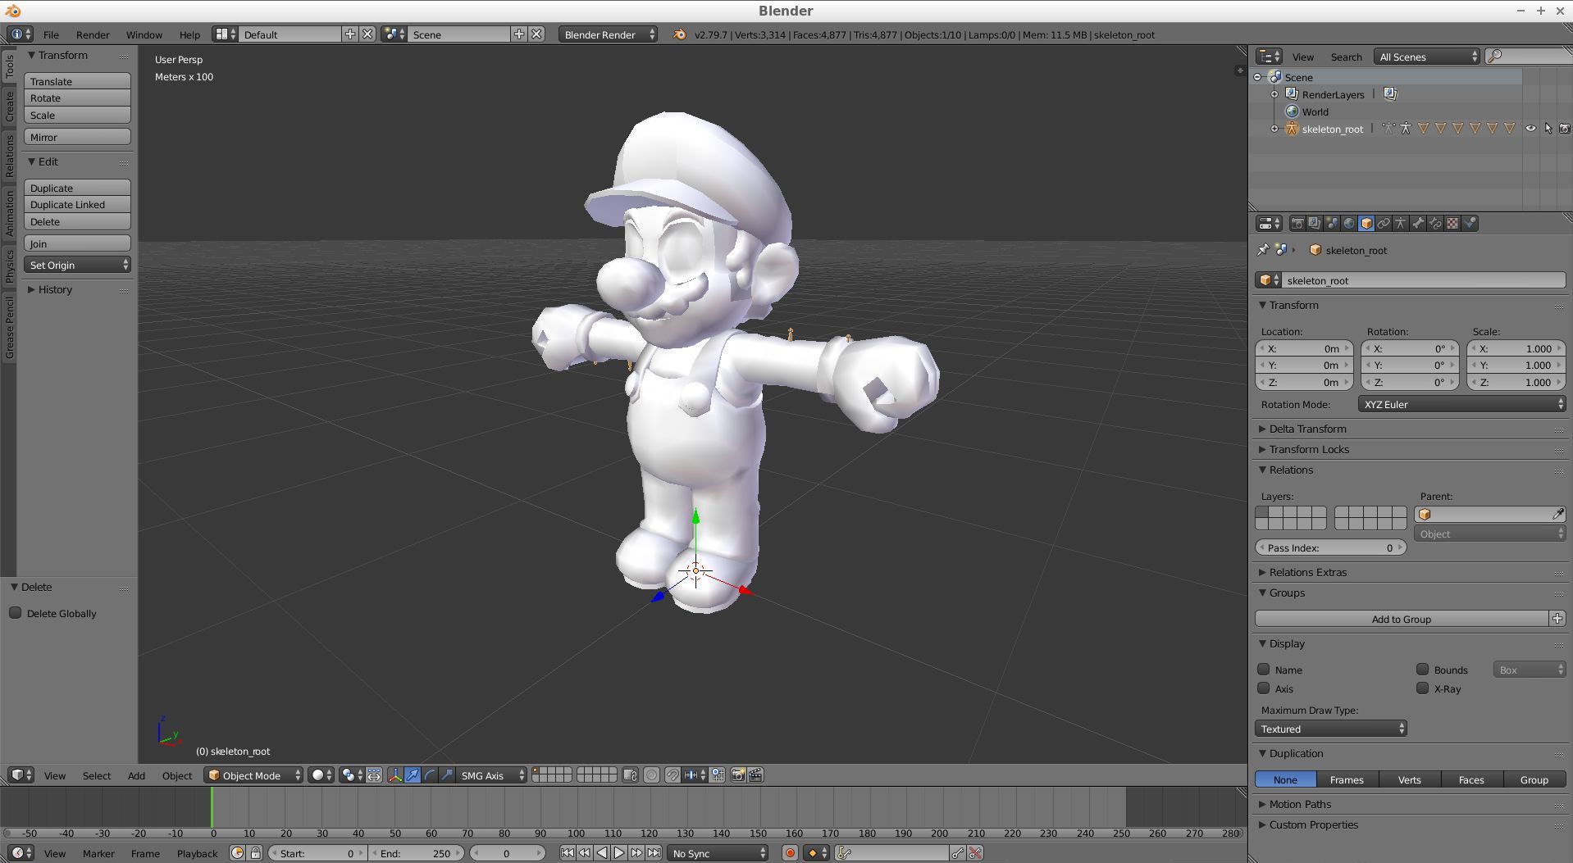Pin the properties context with pin icon
The image size is (1573, 863).
[1263, 250]
